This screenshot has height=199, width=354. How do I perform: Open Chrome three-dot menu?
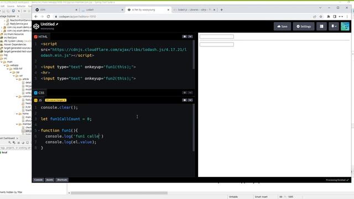click(347, 17)
